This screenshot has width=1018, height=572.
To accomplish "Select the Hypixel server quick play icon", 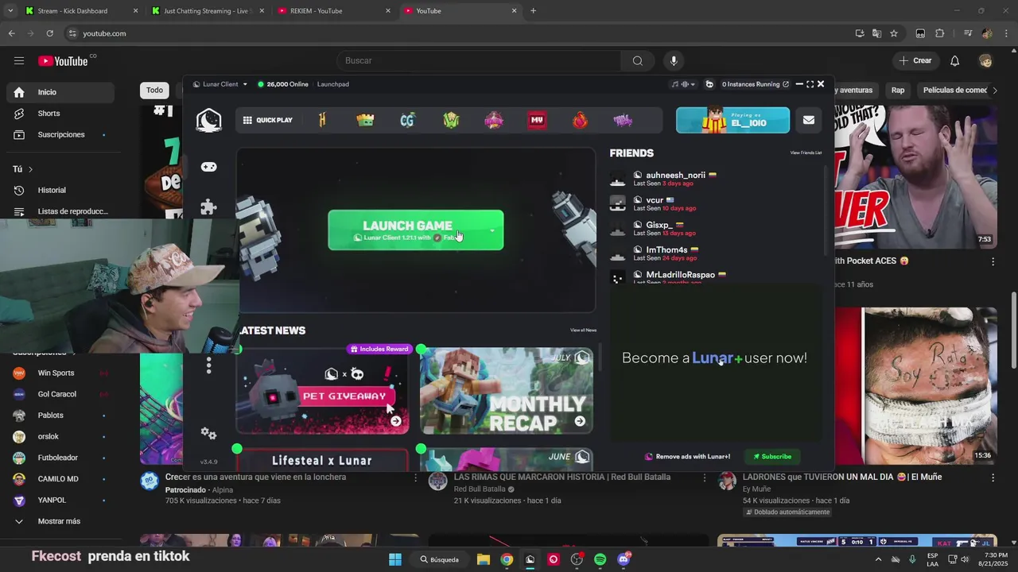I will [322, 120].
